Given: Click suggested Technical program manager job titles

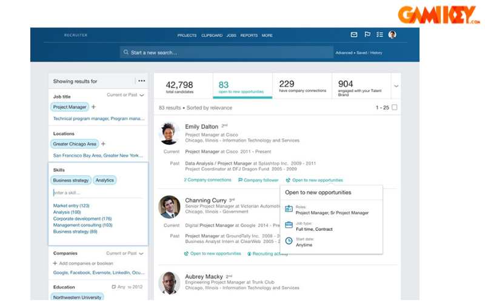Looking at the screenshot, I should click(x=99, y=118).
